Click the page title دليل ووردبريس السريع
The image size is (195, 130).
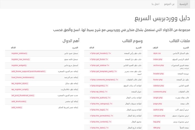tap(162, 18)
